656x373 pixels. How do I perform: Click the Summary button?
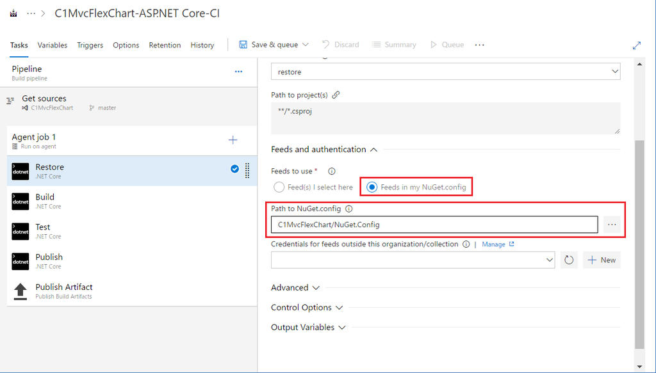394,45
